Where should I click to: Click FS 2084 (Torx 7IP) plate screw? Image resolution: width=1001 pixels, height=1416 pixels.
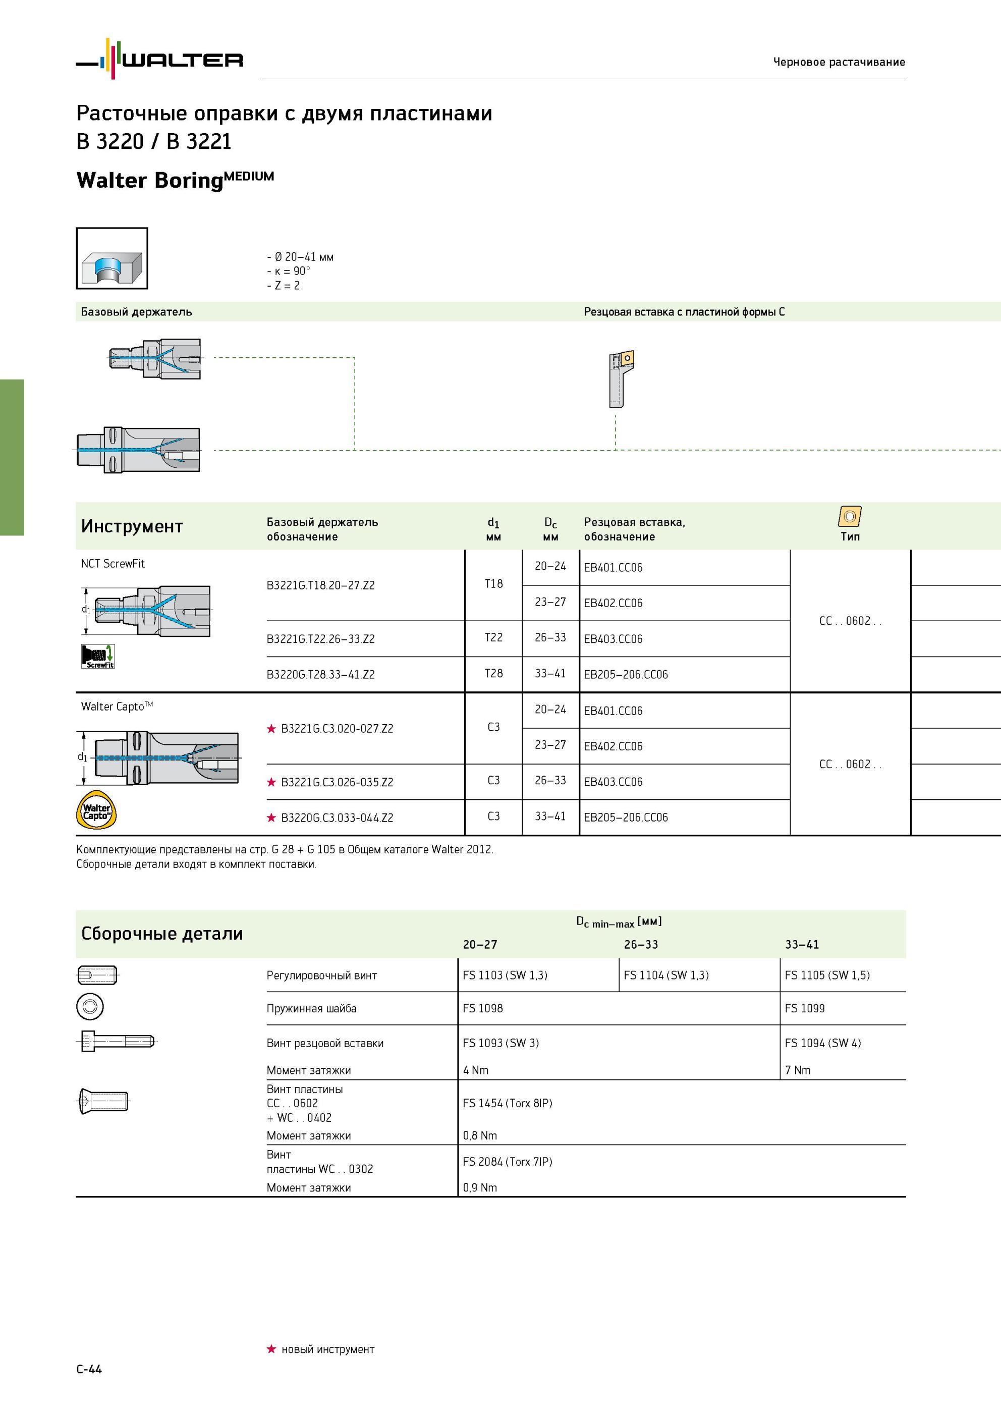[508, 1162]
